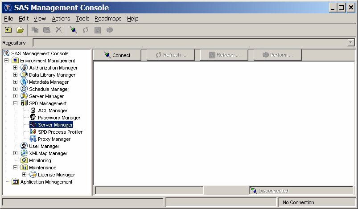Screen dimensions: 358x209
Task: Collapse the SPD Management node
Action: [x=15, y=103]
